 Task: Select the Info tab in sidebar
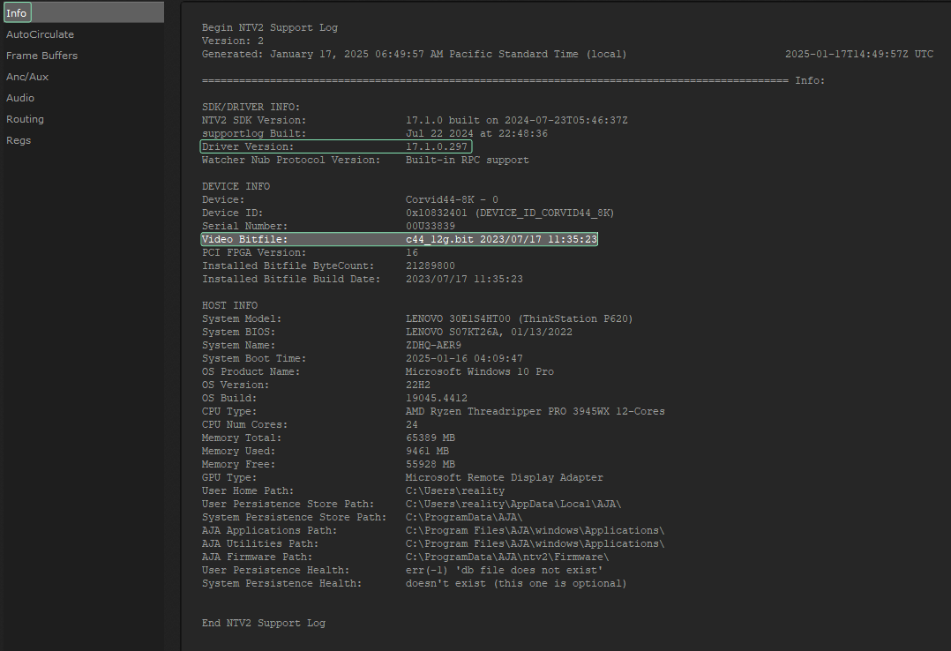click(18, 12)
